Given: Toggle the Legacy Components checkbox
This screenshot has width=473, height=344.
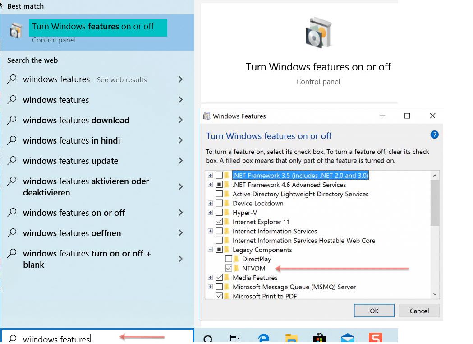Looking at the screenshot, I should point(219,250).
